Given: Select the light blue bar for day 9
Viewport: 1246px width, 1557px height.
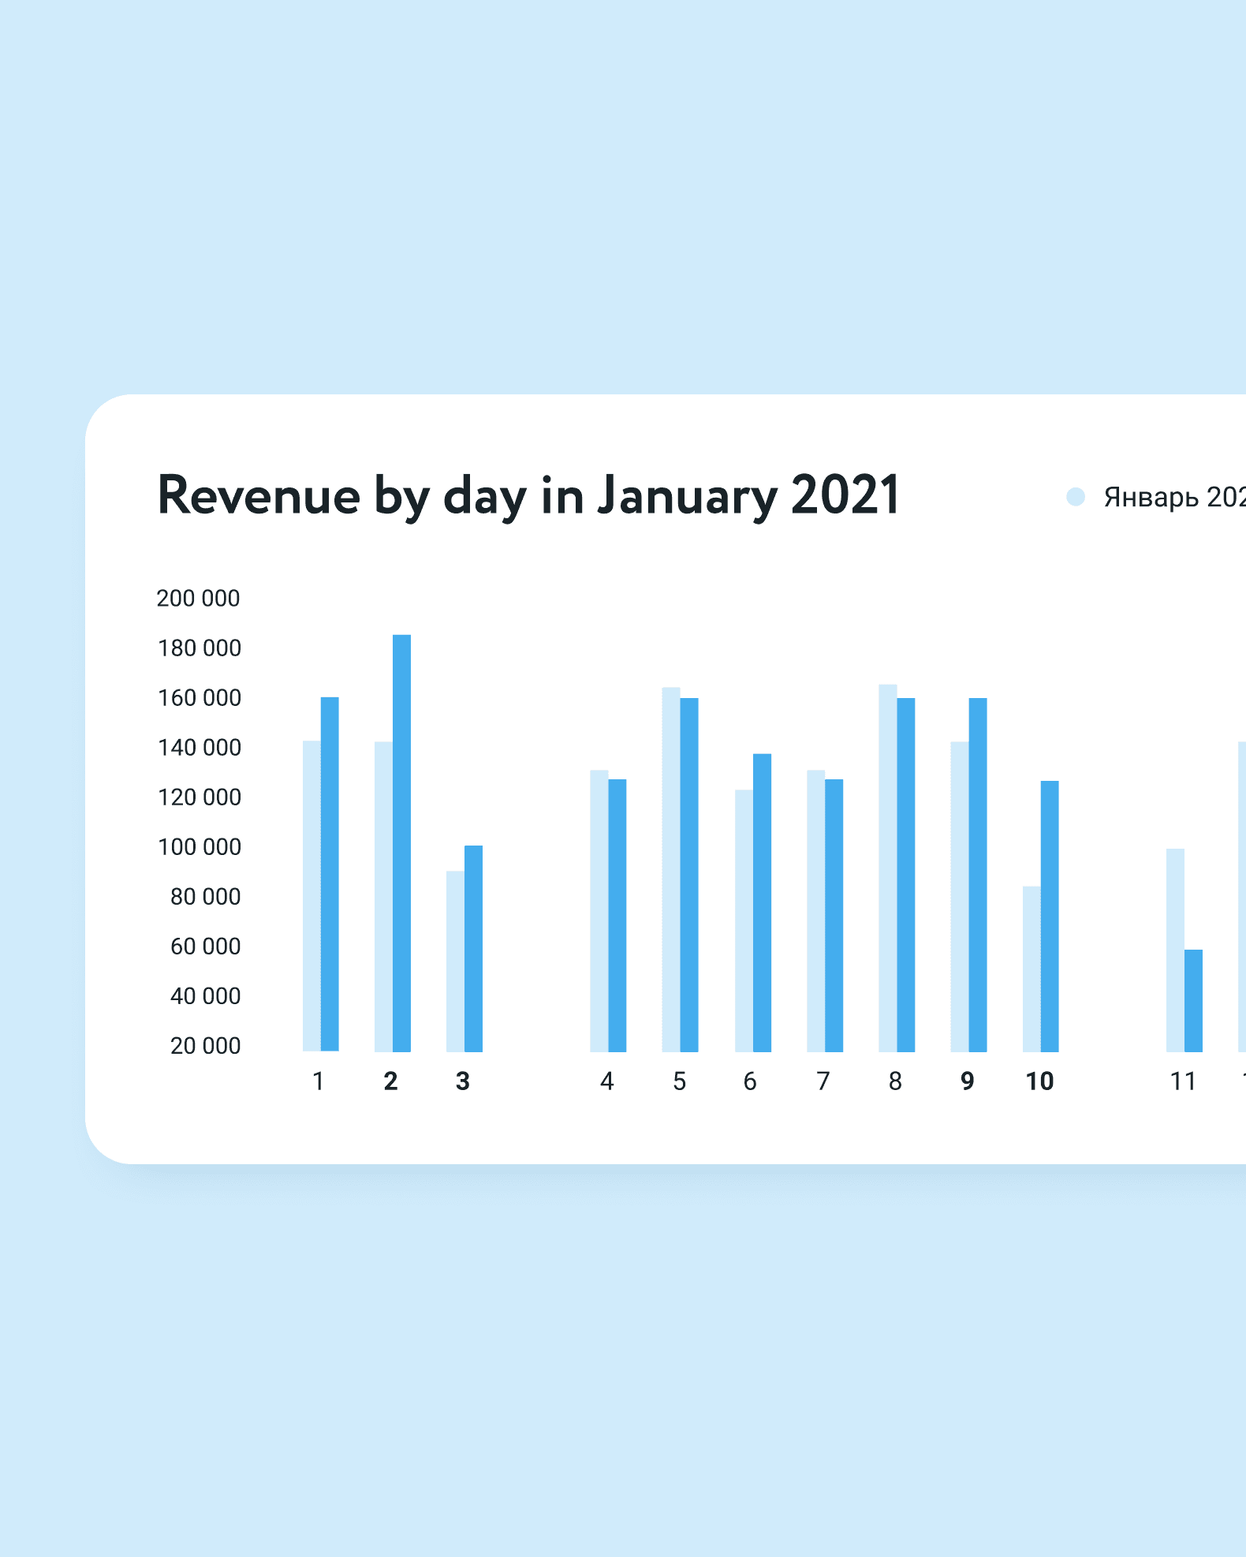Looking at the screenshot, I should point(960,897).
